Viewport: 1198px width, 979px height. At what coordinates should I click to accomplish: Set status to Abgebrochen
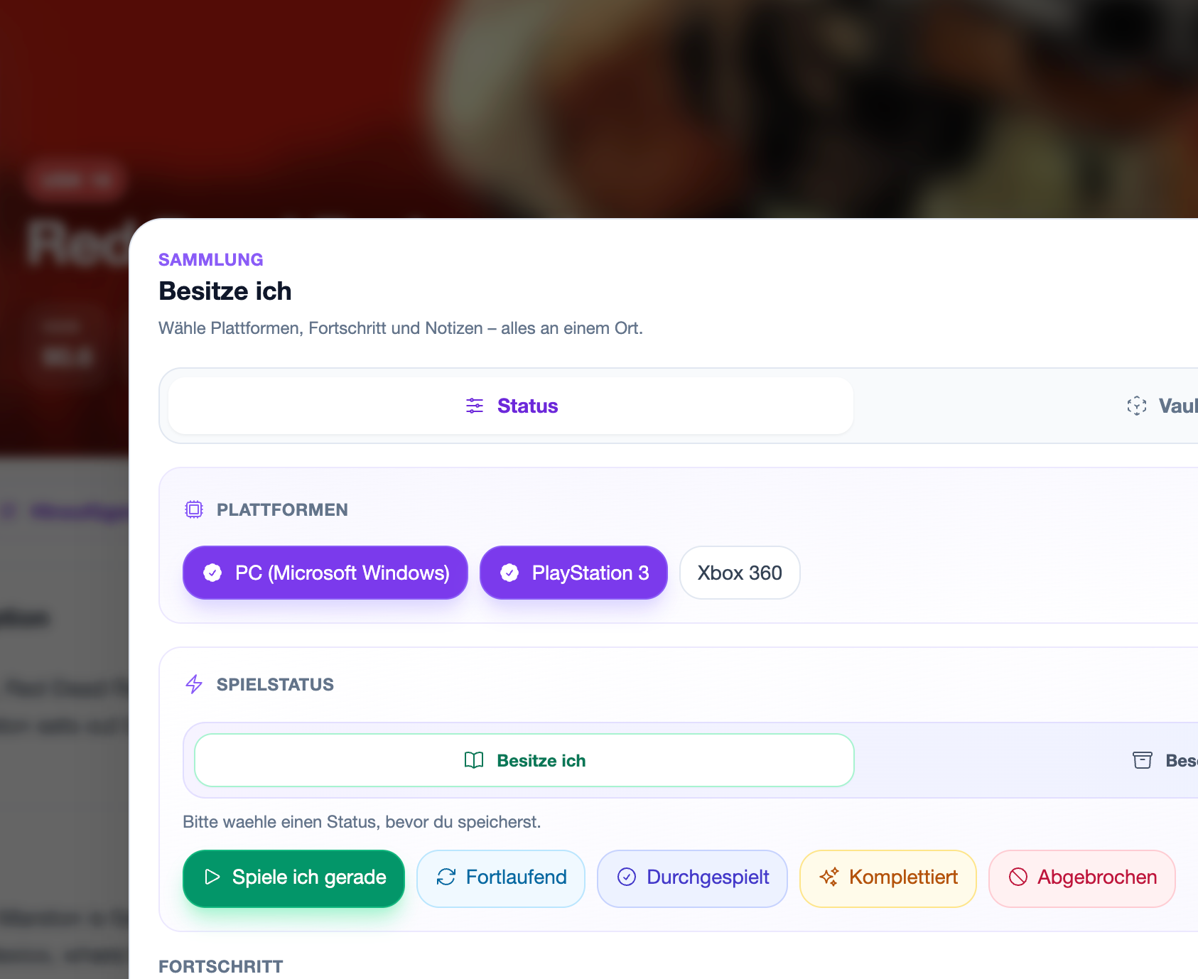[1081, 878]
